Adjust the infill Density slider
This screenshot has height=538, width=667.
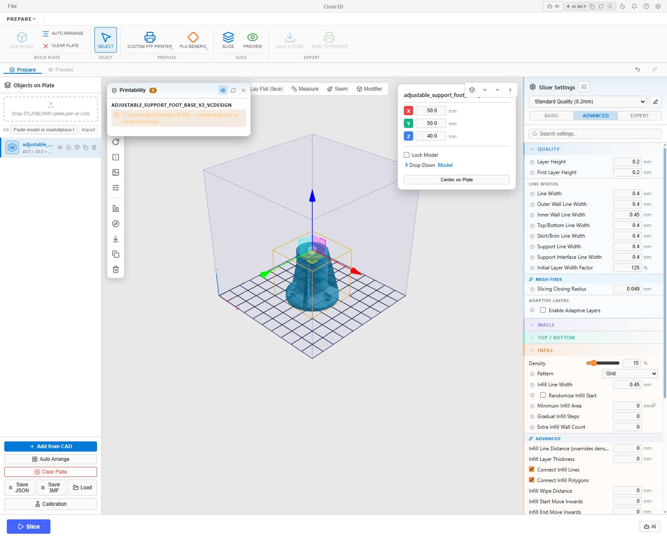(603, 363)
